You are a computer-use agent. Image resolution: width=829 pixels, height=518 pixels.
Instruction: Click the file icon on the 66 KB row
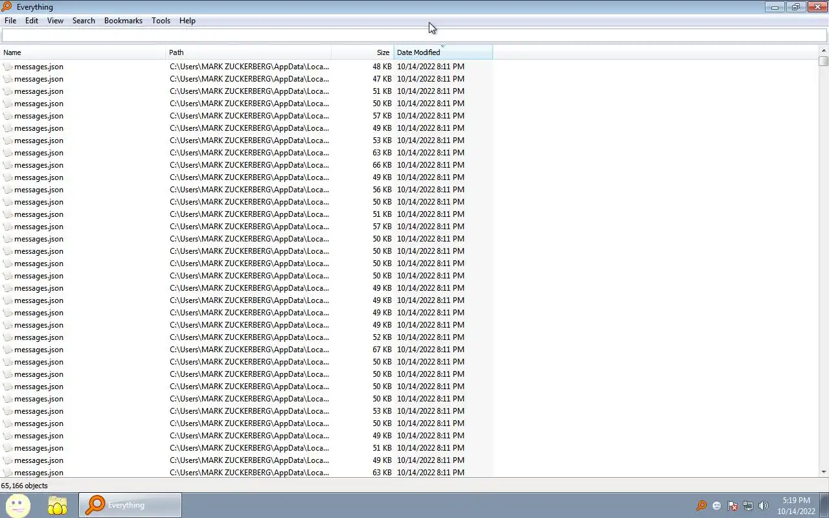(7, 165)
